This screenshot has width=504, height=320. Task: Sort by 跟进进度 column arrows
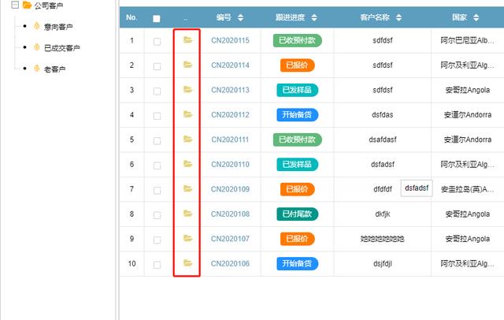click(x=314, y=17)
